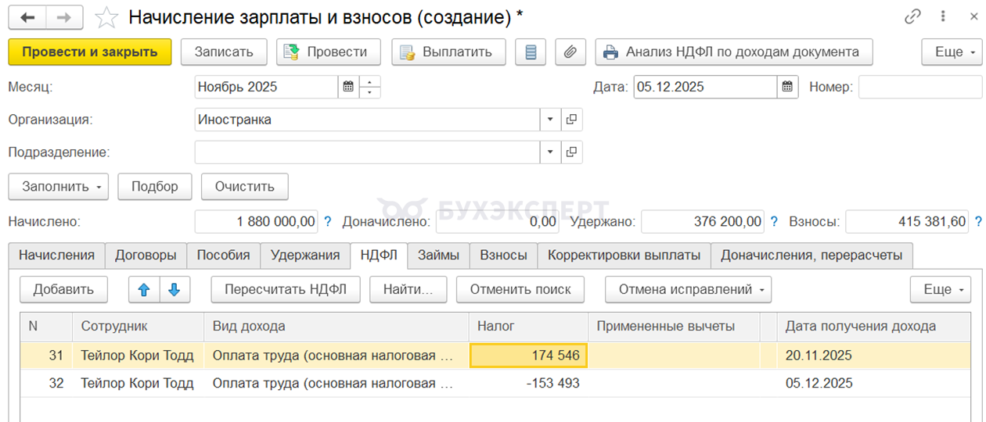The height and width of the screenshot is (422, 986).
Task: Click the Провести button
Action: click(x=329, y=52)
